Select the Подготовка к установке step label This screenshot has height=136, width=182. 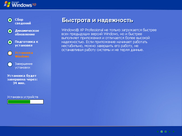(x=26, y=43)
